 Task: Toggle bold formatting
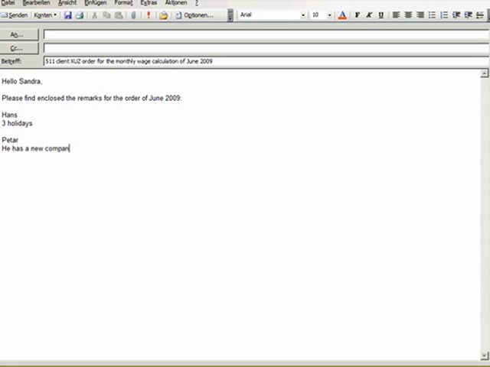pos(357,15)
